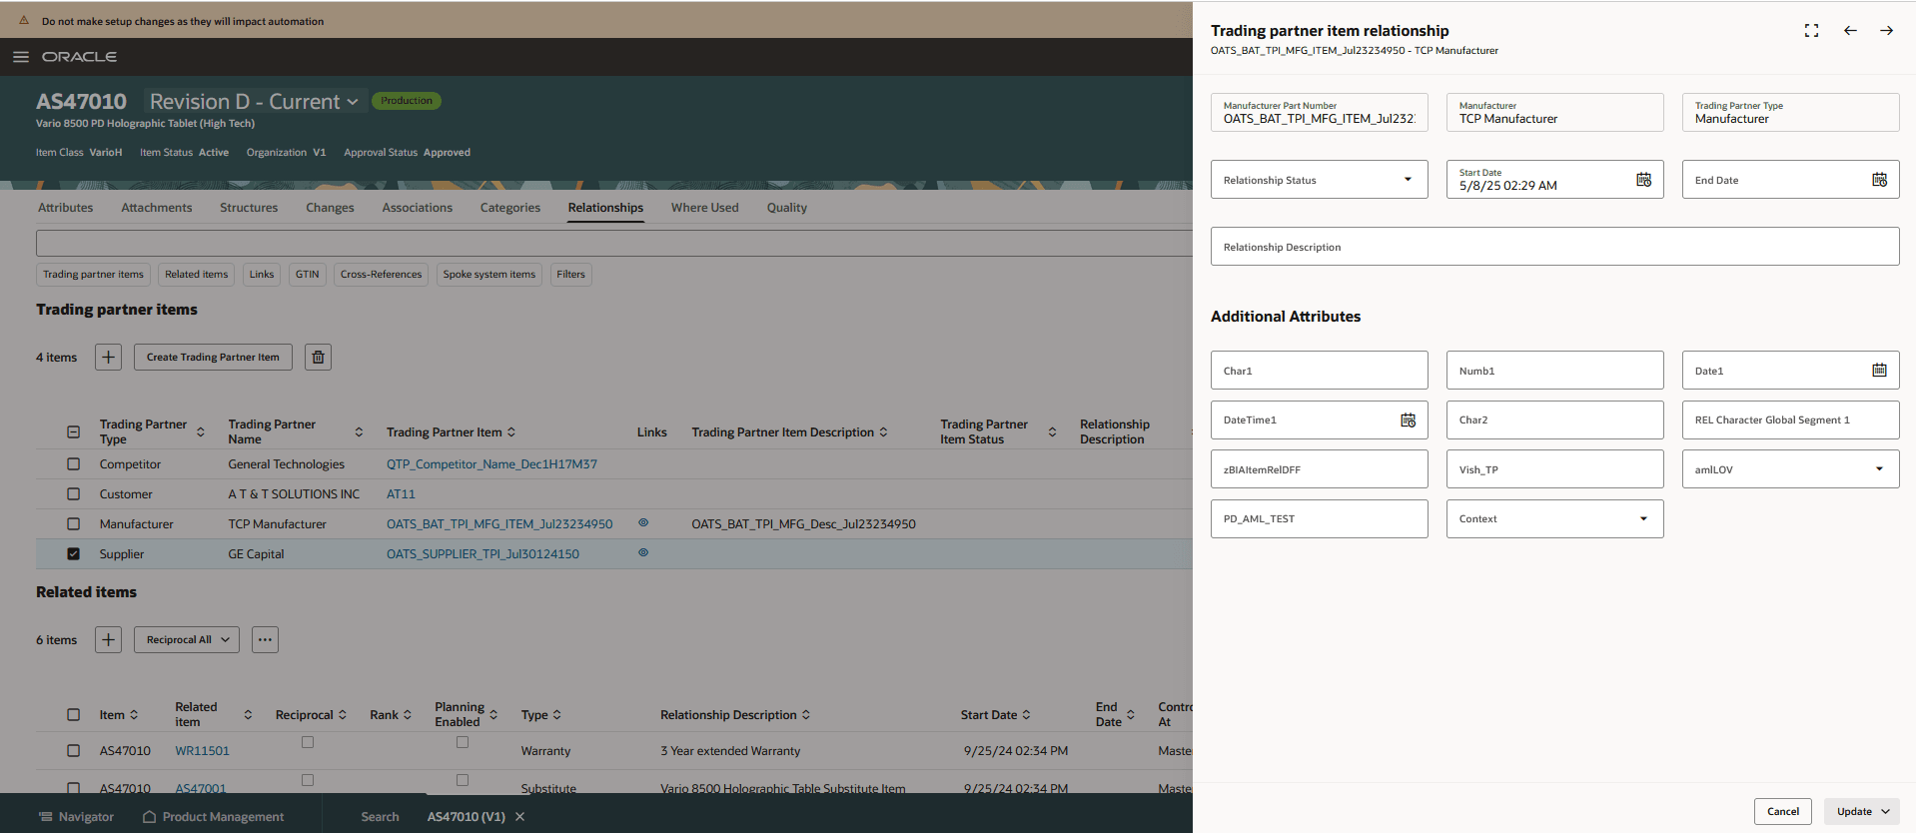Click the Vish_TP input field
The height and width of the screenshot is (833, 1916).
click(1554, 469)
